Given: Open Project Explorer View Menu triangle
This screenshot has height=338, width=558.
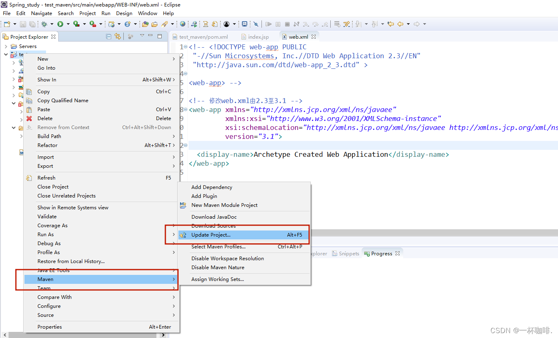Looking at the screenshot, I should [x=142, y=36].
